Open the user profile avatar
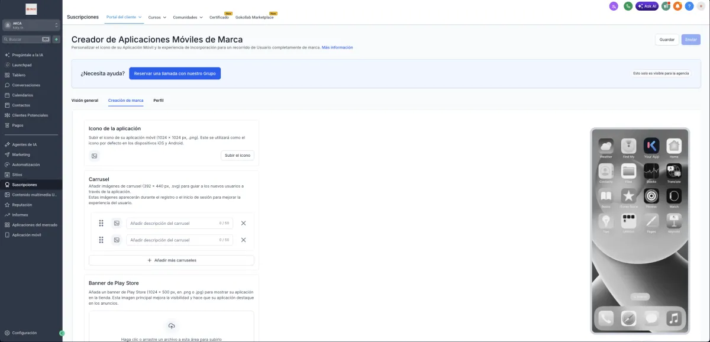The width and height of the screenshot is (710, 342). [x=701, y=6]
